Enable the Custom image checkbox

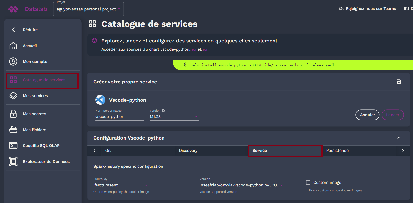(308, 183)
